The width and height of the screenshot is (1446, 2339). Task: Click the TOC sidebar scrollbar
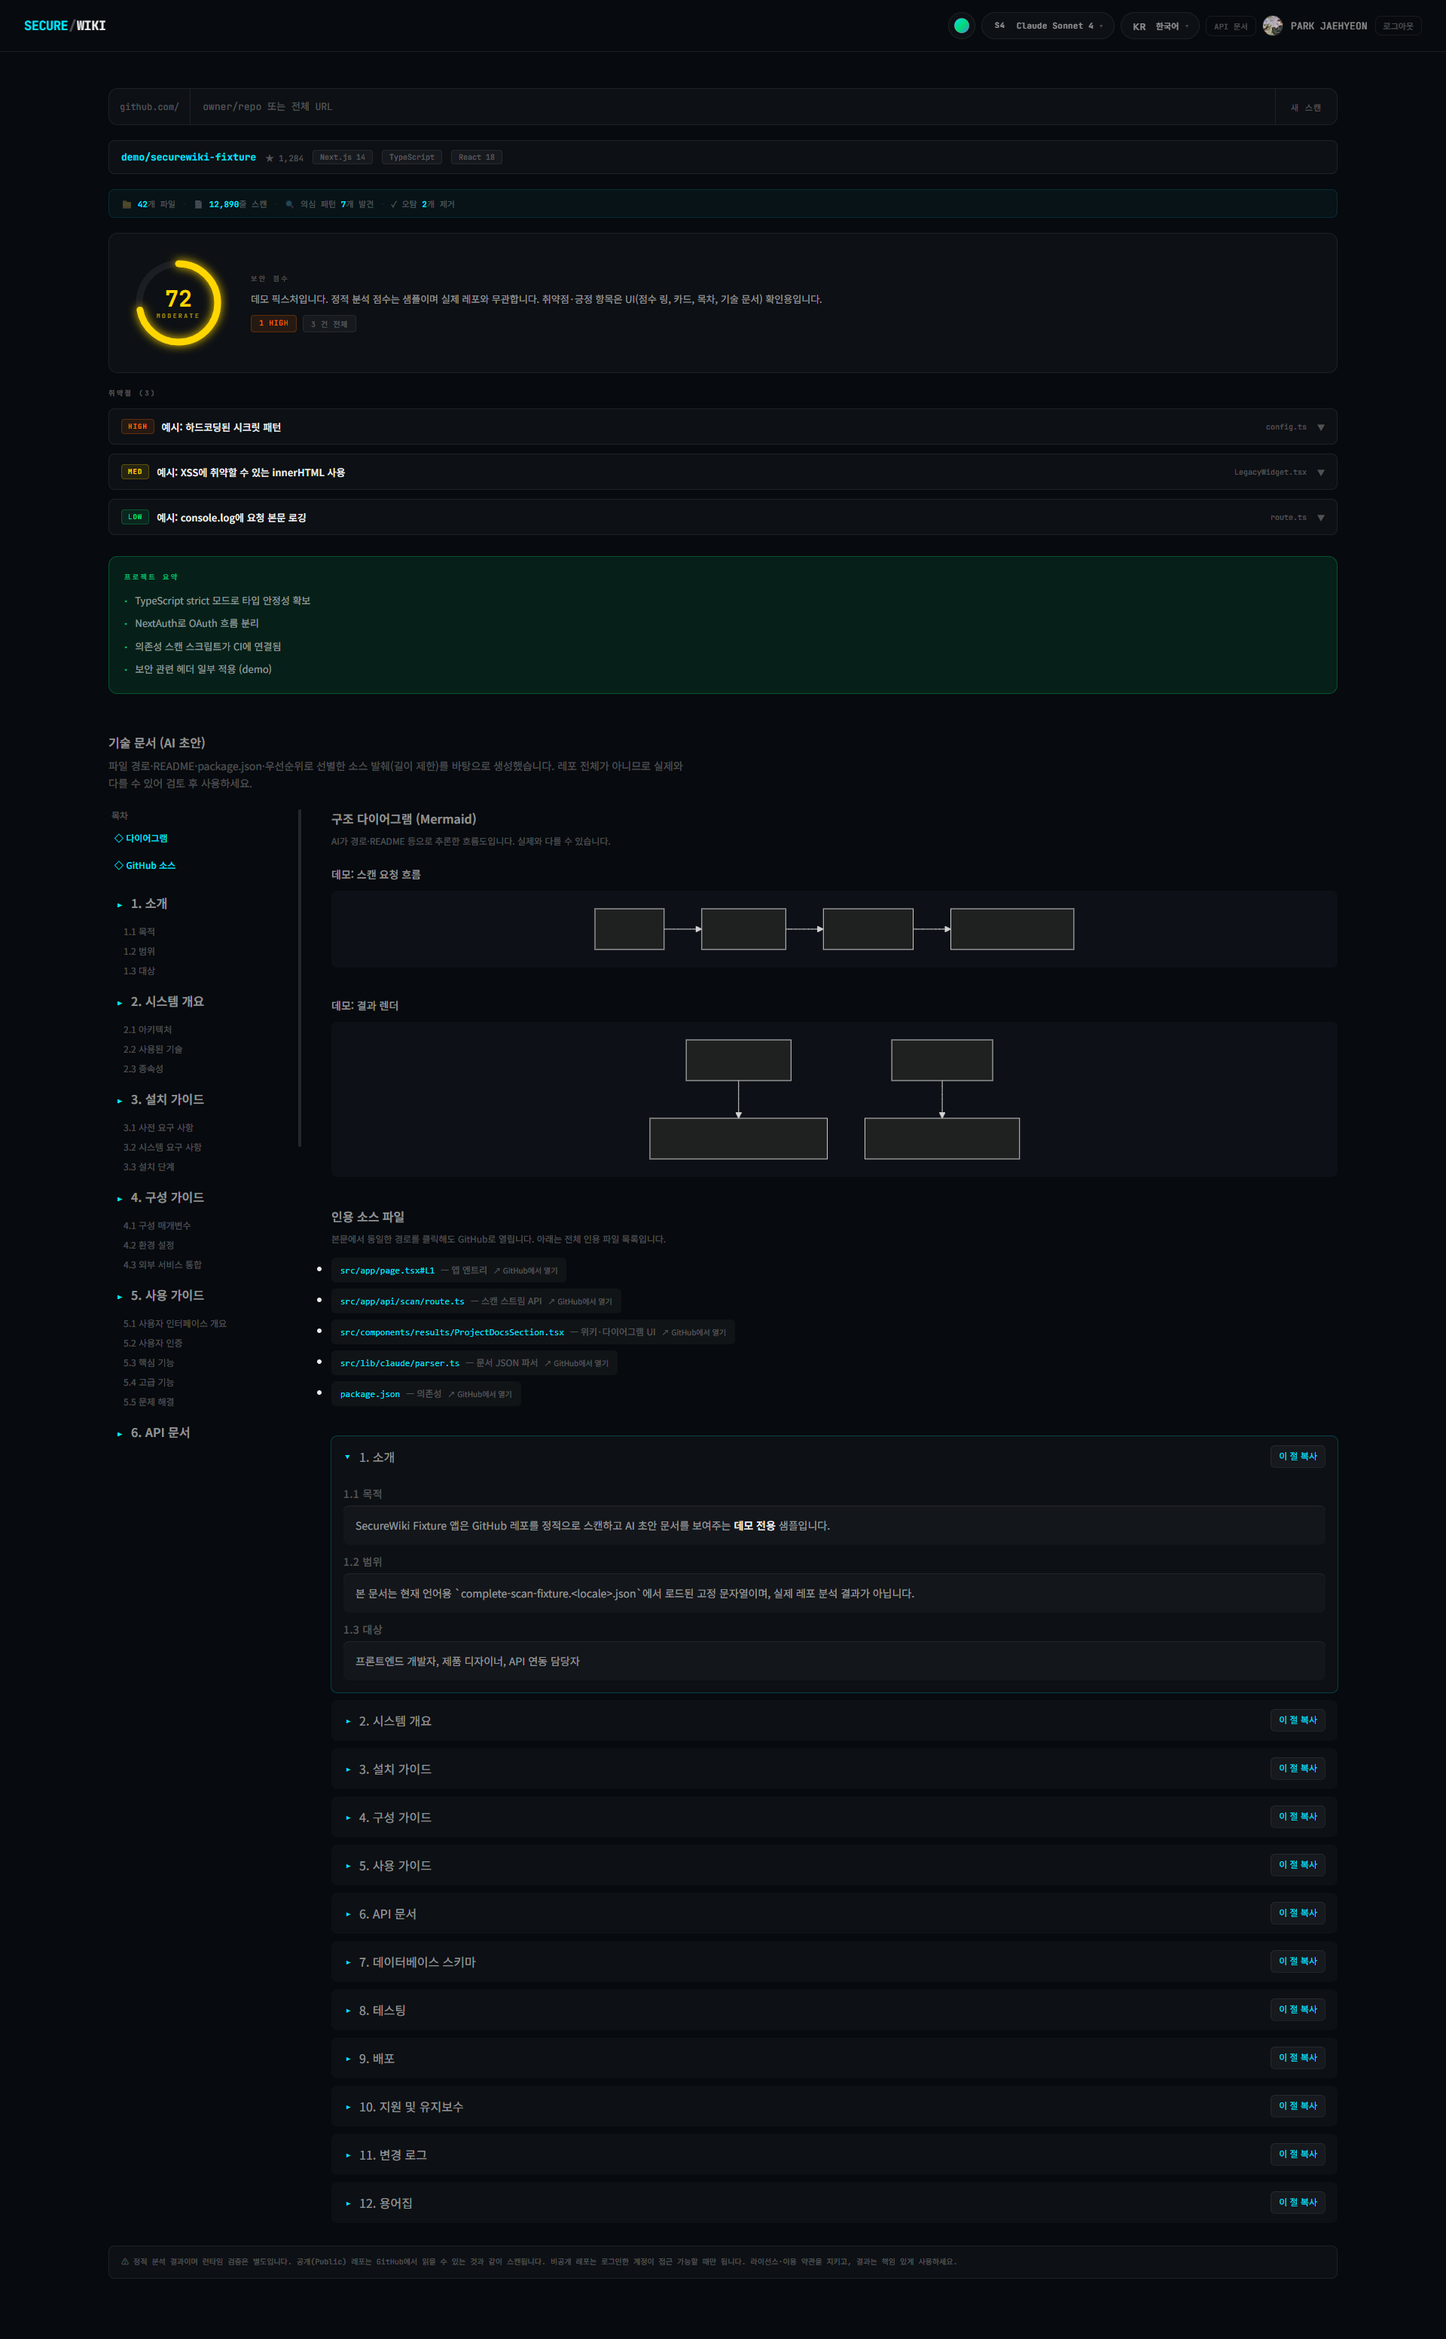299,977
